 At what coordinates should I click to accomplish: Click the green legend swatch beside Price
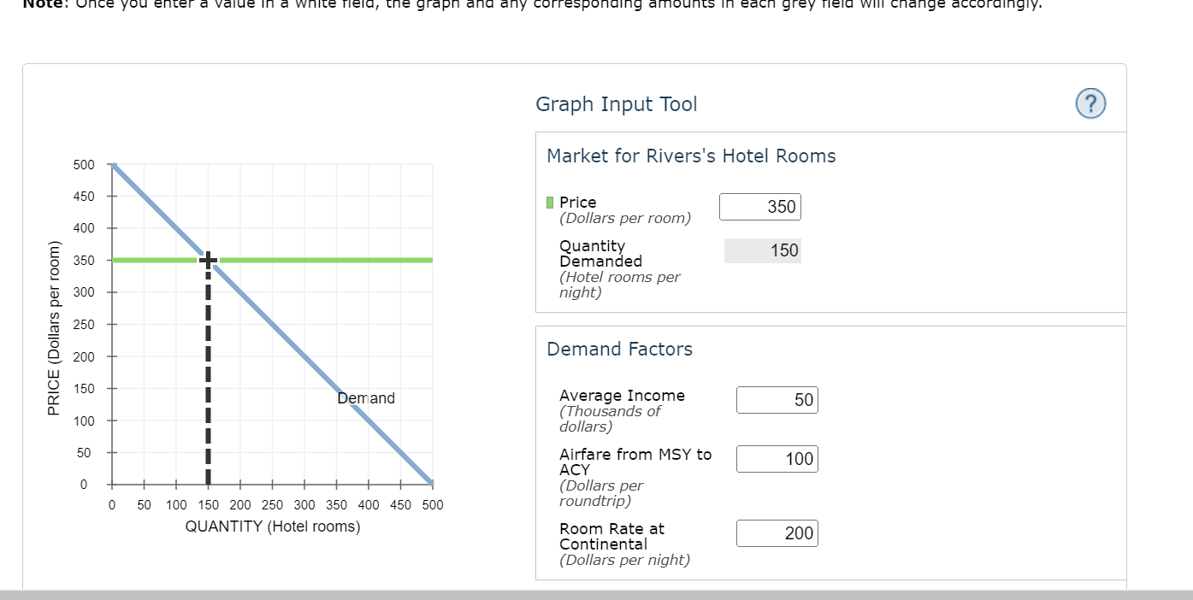click(550, 203)
